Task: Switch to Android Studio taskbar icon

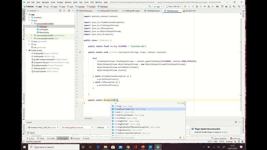Action: 158,147
